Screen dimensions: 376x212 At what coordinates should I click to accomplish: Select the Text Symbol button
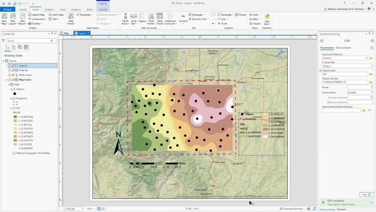click(x=183, y=18)
